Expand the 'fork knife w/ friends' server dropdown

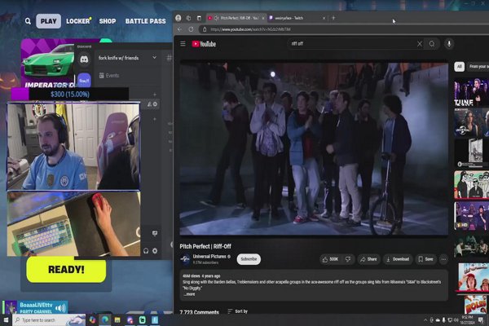pyautogui.click(x=154, y=58)
